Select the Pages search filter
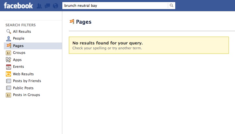This screenshot has width=235, height=134. [x=18, y=46]
